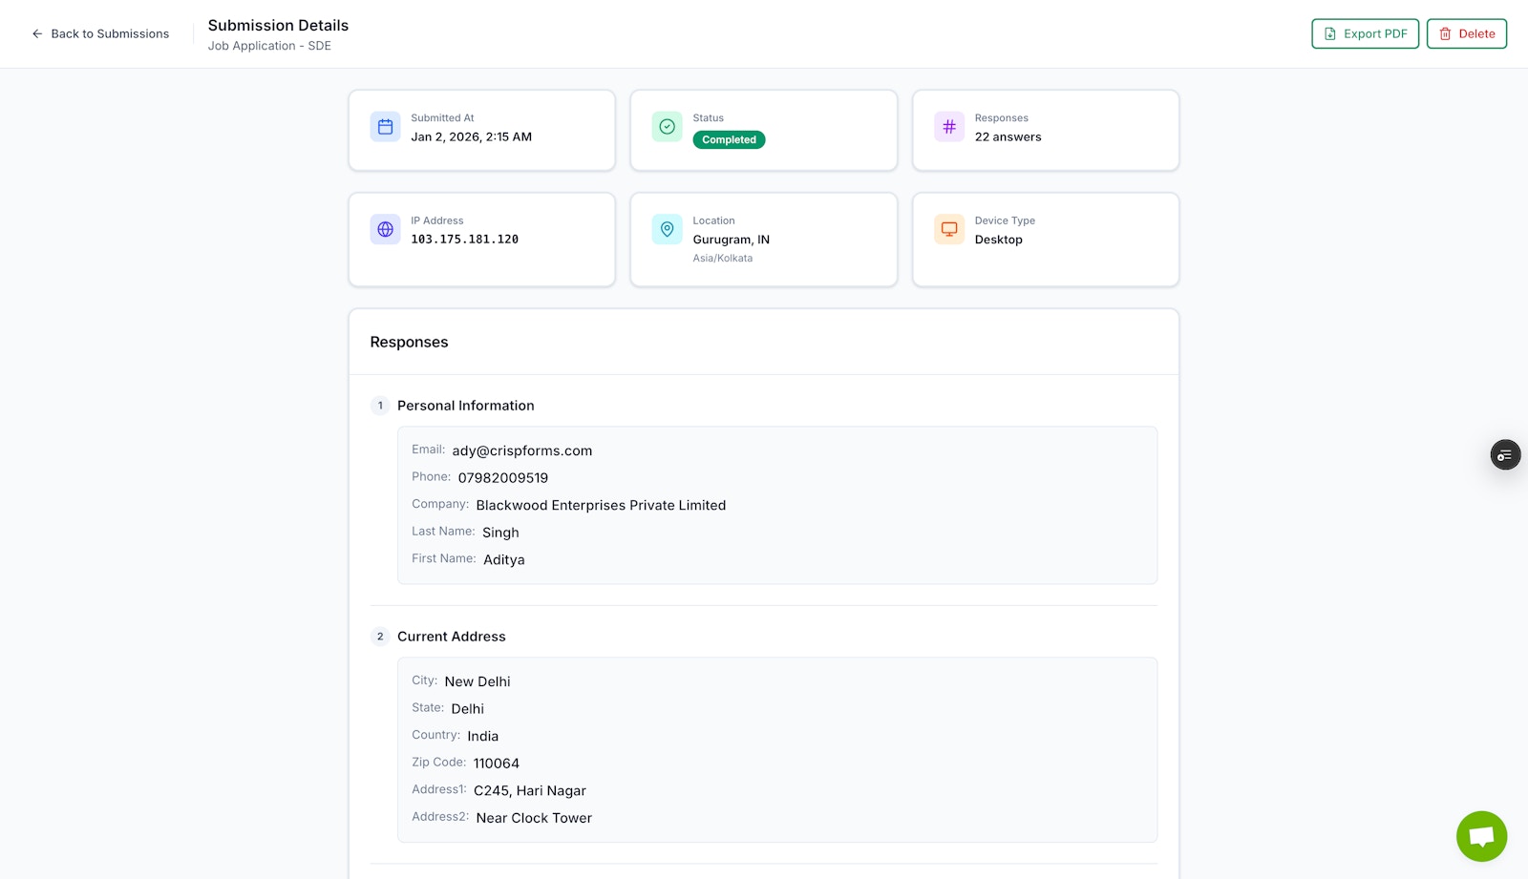Click the Job Application - SDE subtitle
The width and height of the screenshot is (1528, 879).
tap(269, 46)
